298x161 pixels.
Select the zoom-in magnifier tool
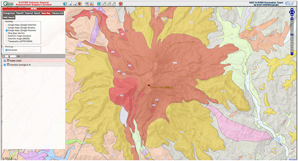70,4
